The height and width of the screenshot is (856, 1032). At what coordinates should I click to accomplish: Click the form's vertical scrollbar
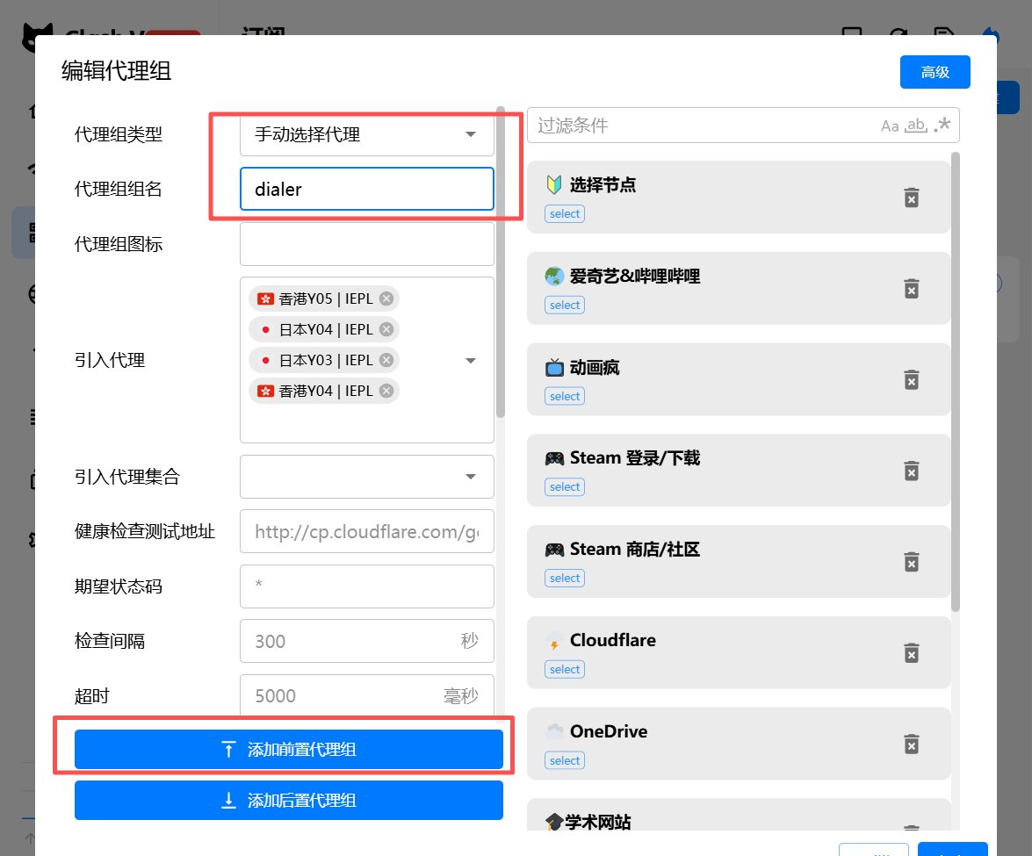coord(501,262)
